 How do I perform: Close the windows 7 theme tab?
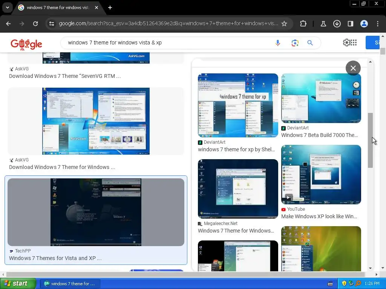[x=96, y=8]
